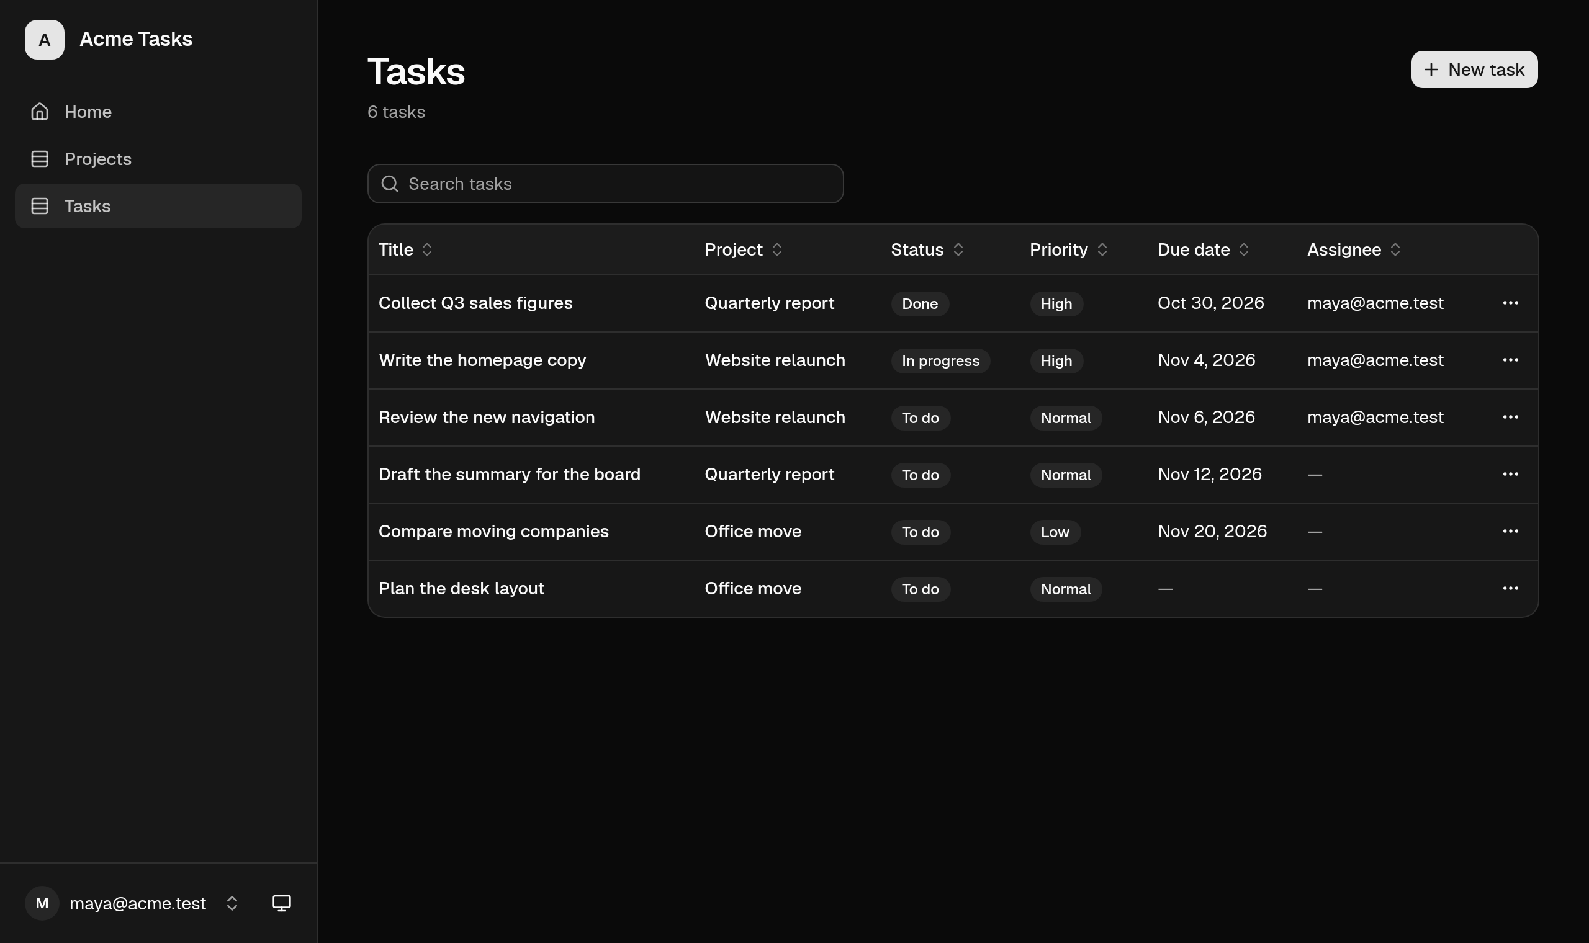Click the Done status badge
Viewport: 1589px width, 943px height.
(920, 304)
